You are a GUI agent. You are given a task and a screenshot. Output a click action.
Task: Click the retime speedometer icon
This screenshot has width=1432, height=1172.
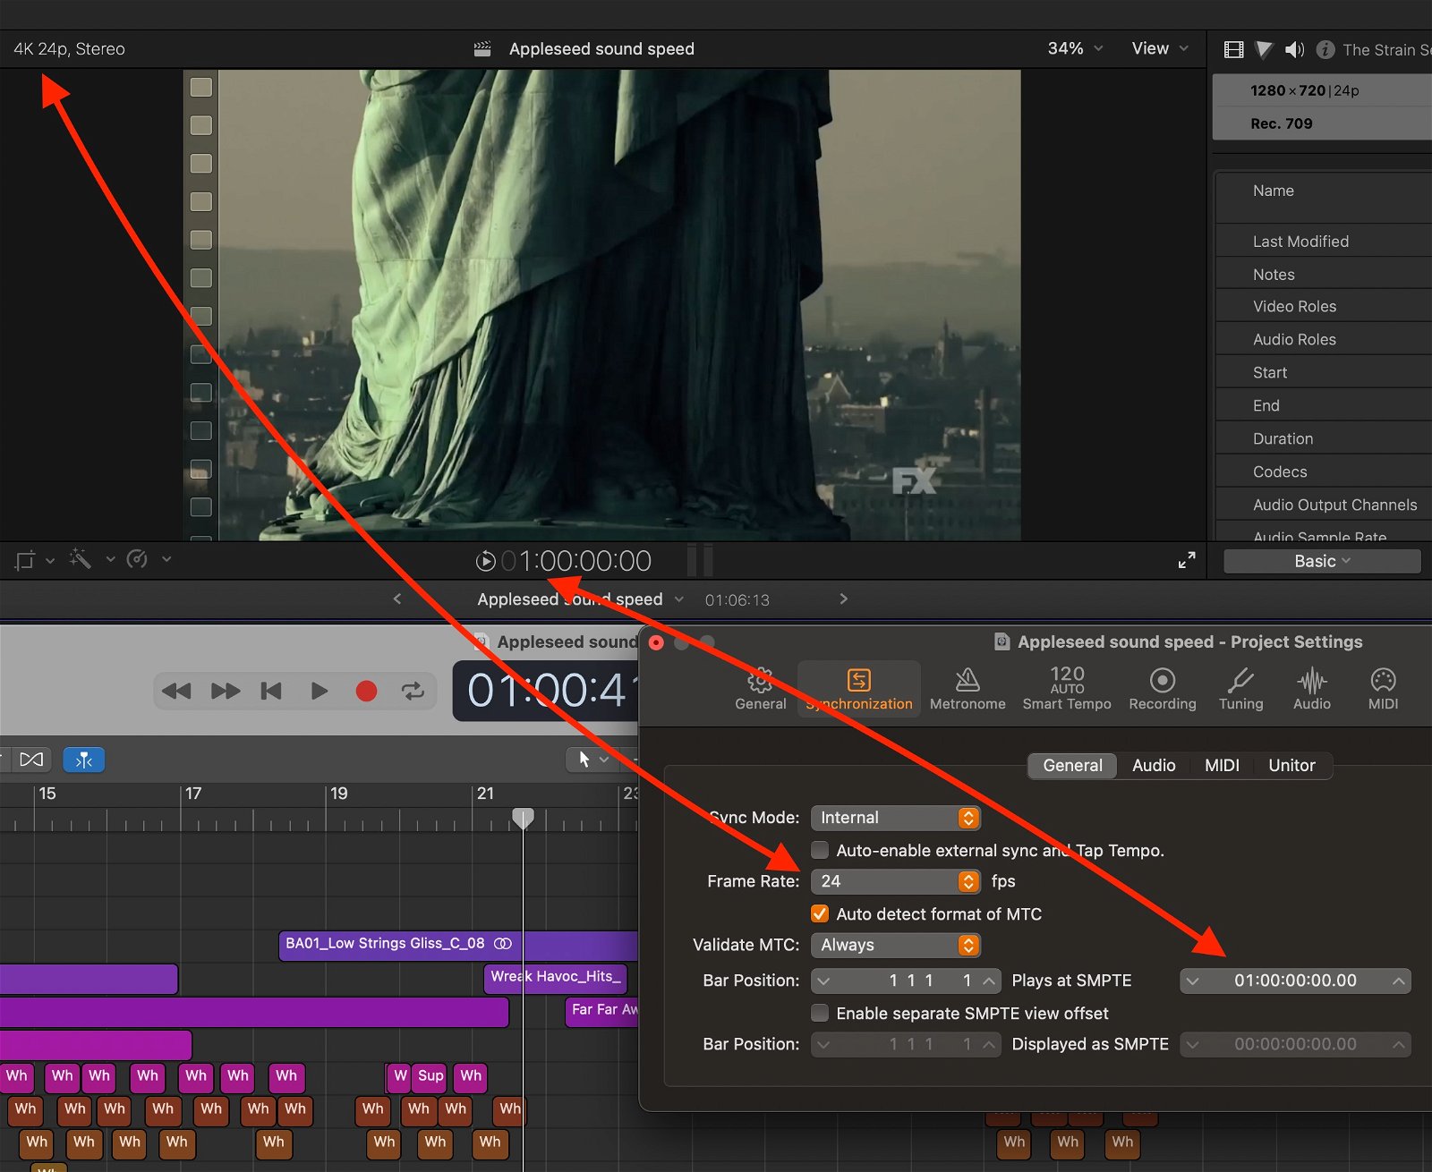(137, 559)
